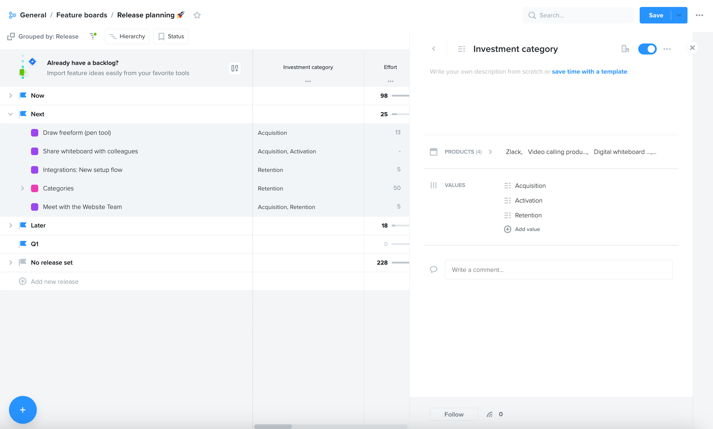Open Investment category column options dots

[308, 81]
